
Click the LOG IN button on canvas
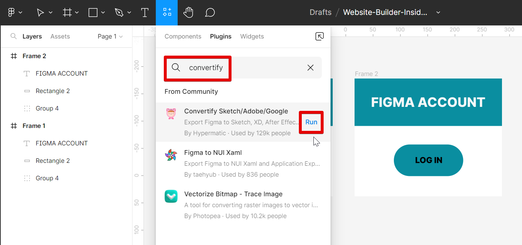(x=428, y=160)
